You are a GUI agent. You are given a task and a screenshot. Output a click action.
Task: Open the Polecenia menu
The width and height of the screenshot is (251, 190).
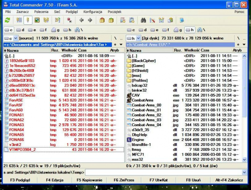click(41, 12)
